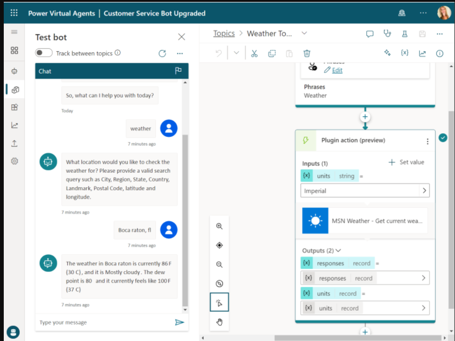Delete the selected node trash icon

(x=307, y=53)
